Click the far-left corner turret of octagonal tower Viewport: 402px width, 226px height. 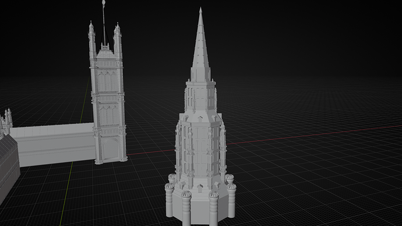coord(169,200)
